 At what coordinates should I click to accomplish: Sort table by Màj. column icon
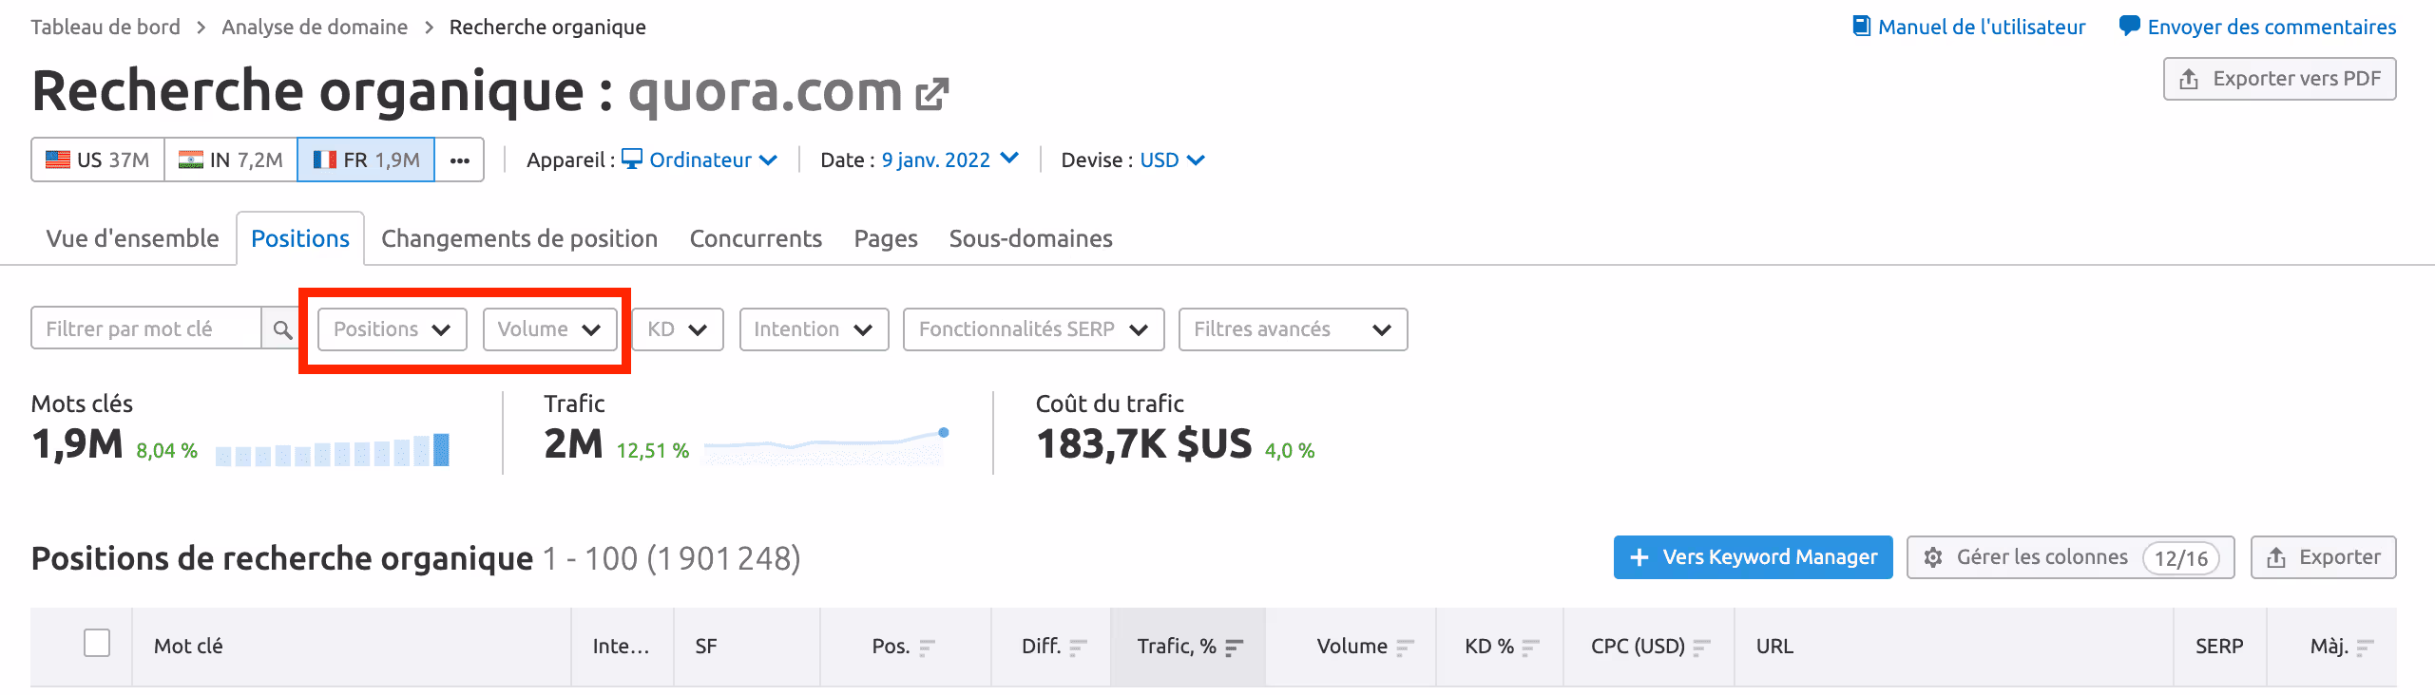pos(2365,648)
